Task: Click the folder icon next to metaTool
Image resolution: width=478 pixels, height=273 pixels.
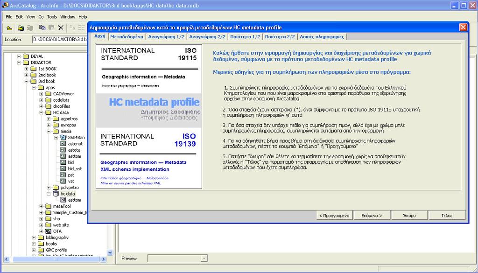Action: [48, 206]
